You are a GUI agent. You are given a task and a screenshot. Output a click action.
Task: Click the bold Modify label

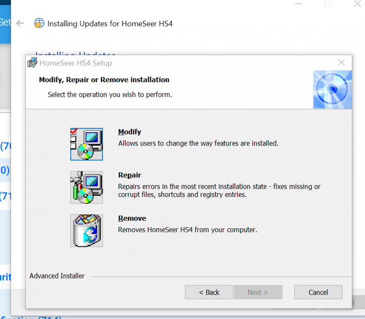[130, 132]
